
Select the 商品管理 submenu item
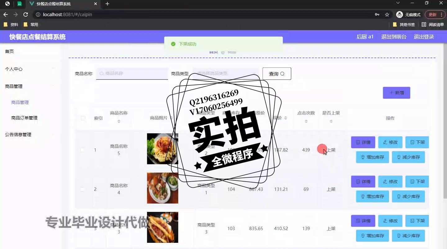20,102
